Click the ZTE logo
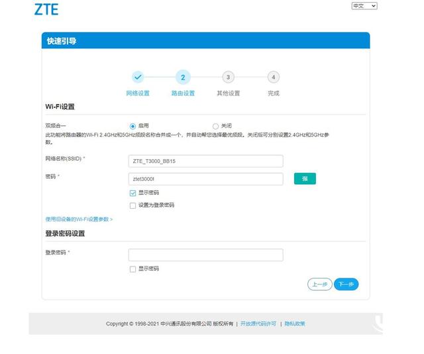The height and width of the screenshot is (354, 424). click(x=46, y=9)
